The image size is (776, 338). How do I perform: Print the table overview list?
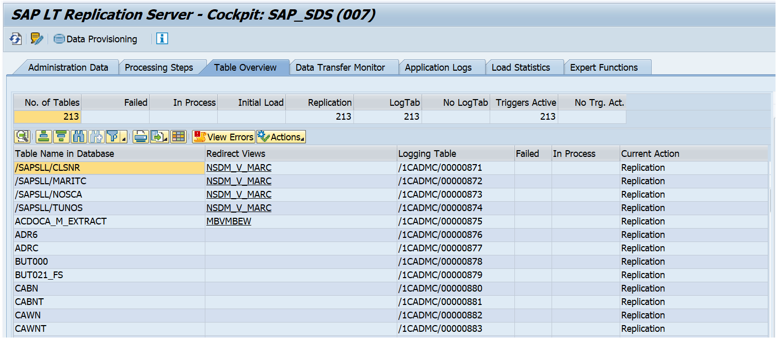140,136
